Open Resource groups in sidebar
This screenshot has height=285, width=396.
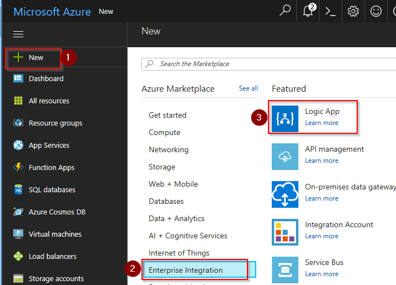[55, 123]
